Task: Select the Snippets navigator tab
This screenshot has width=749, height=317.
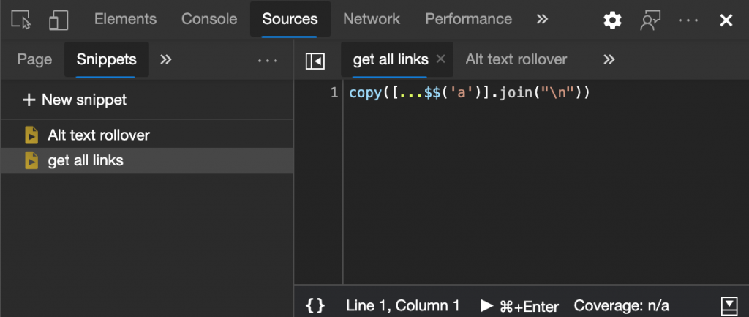Action: tap(107, 59)
